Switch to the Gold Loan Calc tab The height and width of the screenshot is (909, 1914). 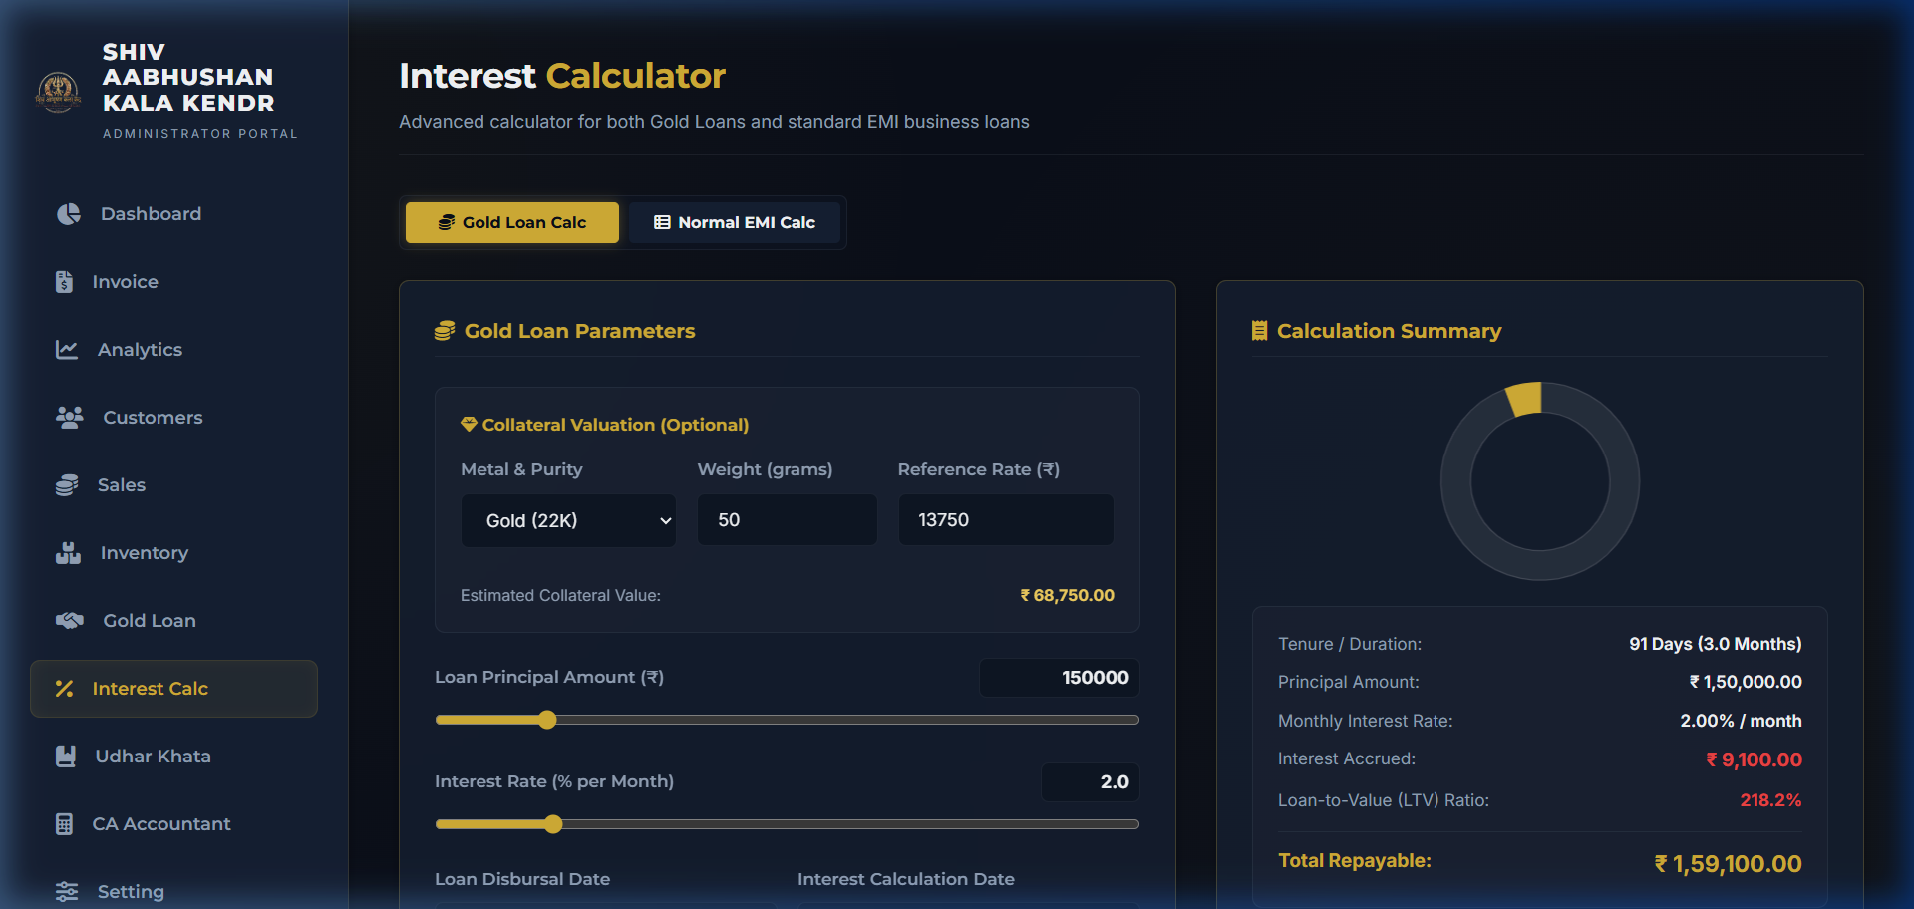pyautogui.click(x=512, y=222)
